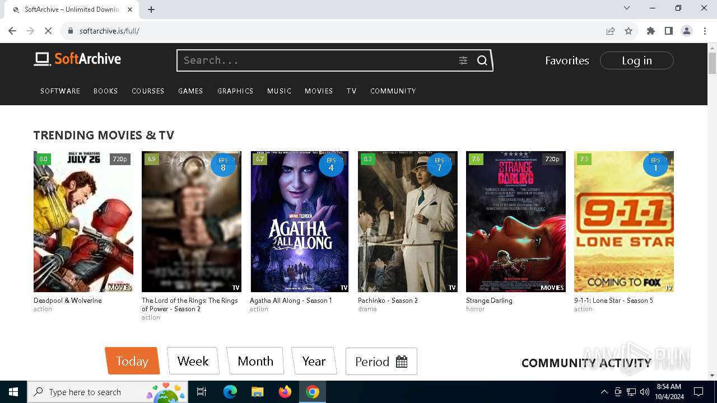
Task: Open Agatha All Along poster
Action: (x=300, y=222)
